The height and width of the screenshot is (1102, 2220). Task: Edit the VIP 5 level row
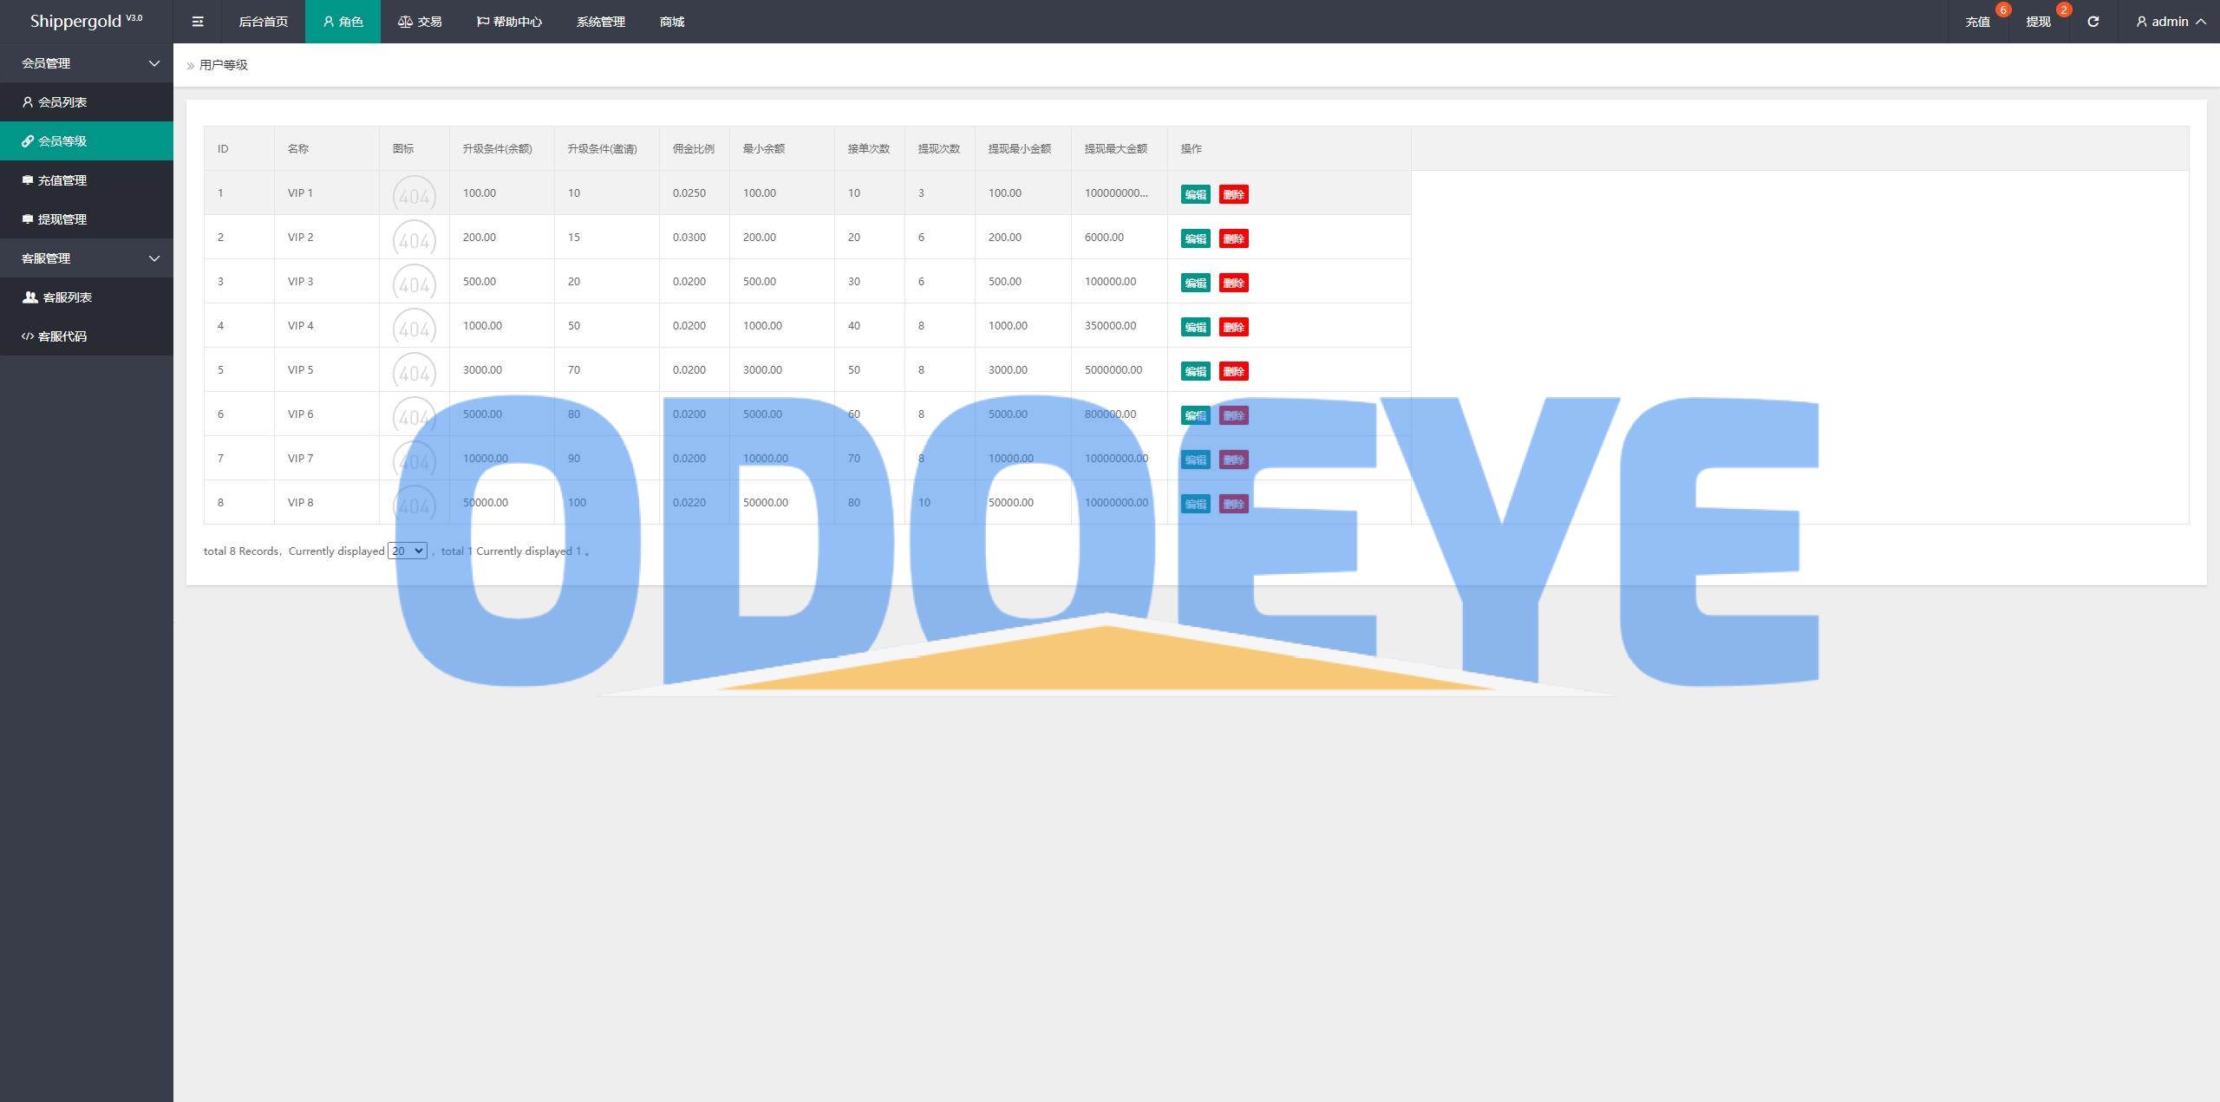[1195, 371]
